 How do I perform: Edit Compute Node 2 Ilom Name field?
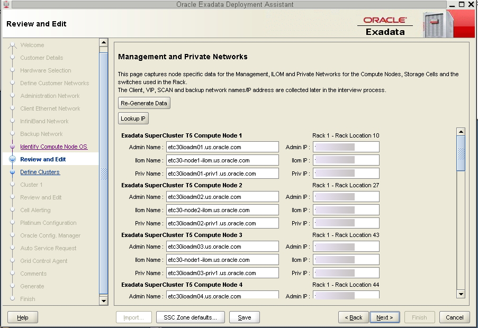pos(222,210)
